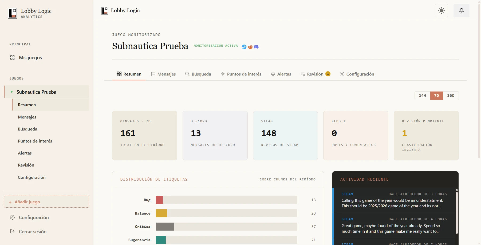Click the yellow Balance distribution bar

pyautogui.click(x=161, y=213)
